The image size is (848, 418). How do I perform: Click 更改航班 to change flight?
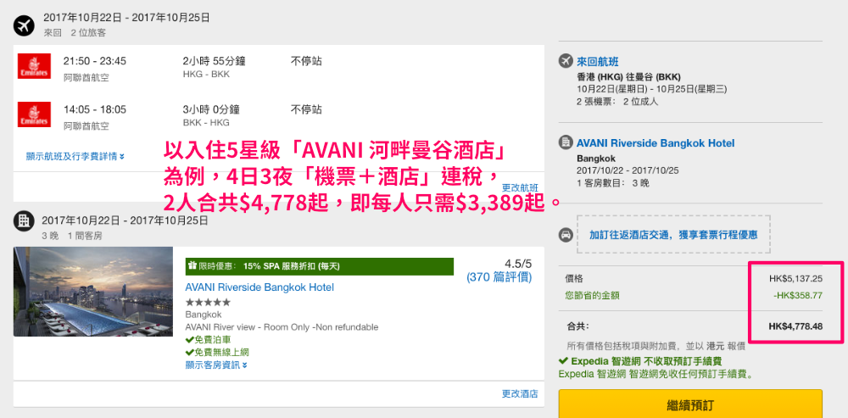[x=520, y=188]
